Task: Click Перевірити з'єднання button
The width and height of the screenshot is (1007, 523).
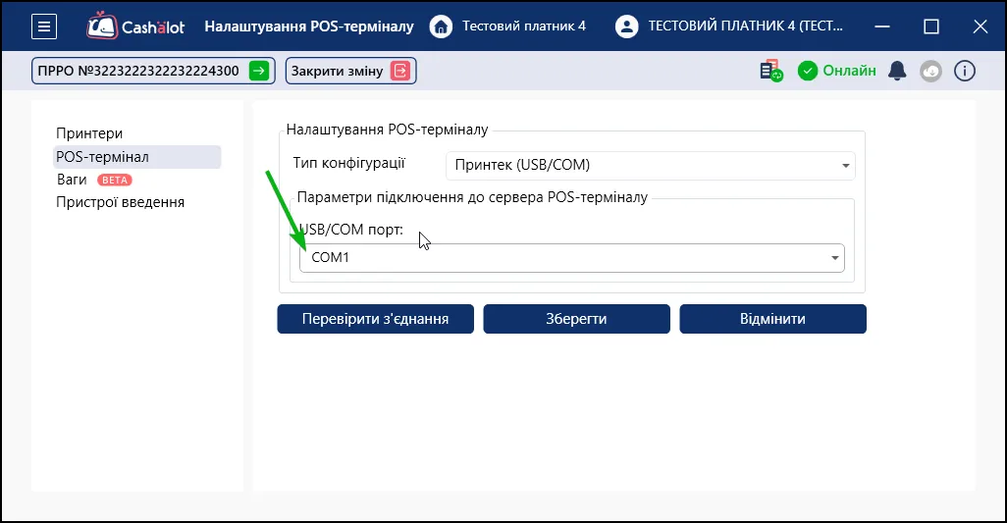Action: click(x=376, y=319)
